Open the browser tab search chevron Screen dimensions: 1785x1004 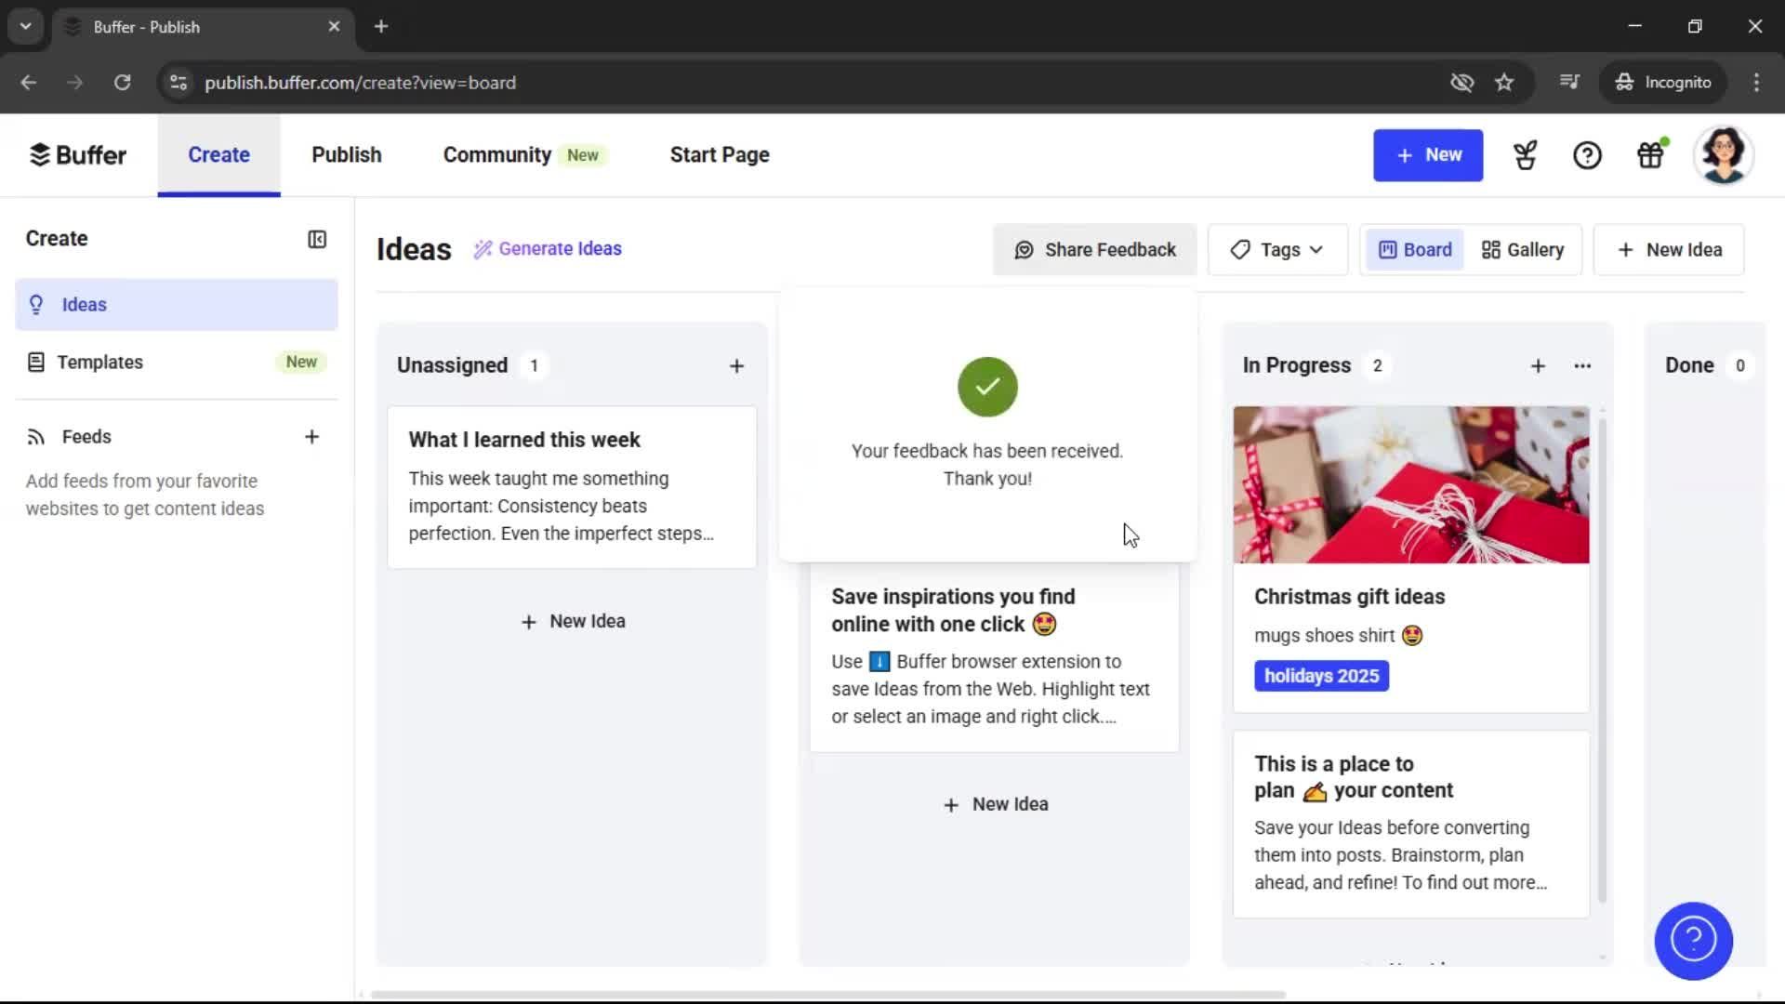(x=25, y=26)
